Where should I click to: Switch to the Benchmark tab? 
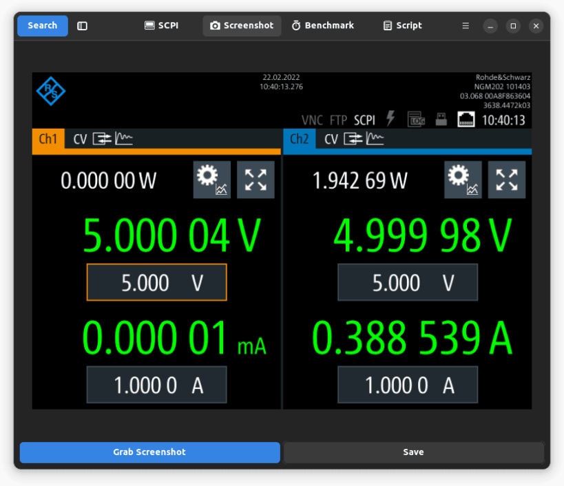[323, 26]
